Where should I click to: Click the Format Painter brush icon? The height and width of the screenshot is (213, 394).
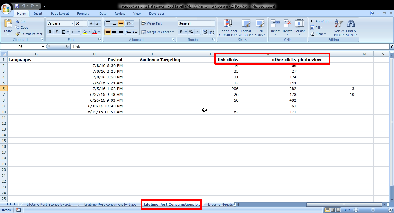coord(18,34)
